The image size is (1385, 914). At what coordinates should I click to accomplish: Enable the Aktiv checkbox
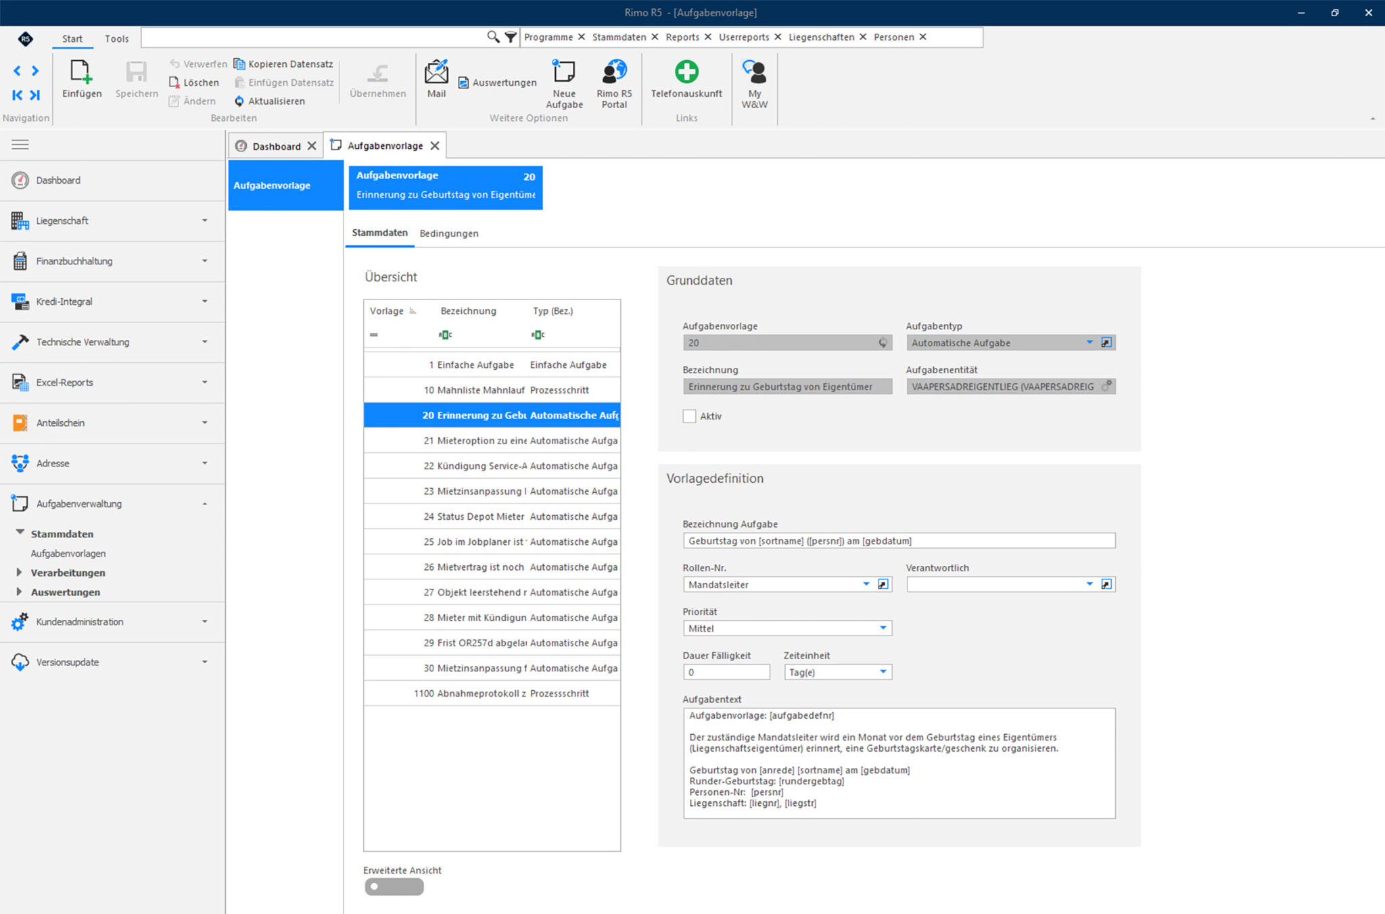pyautogui.click(x=689, y=416)
